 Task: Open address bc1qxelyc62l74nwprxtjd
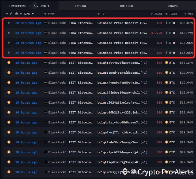(x=118, y=152)
